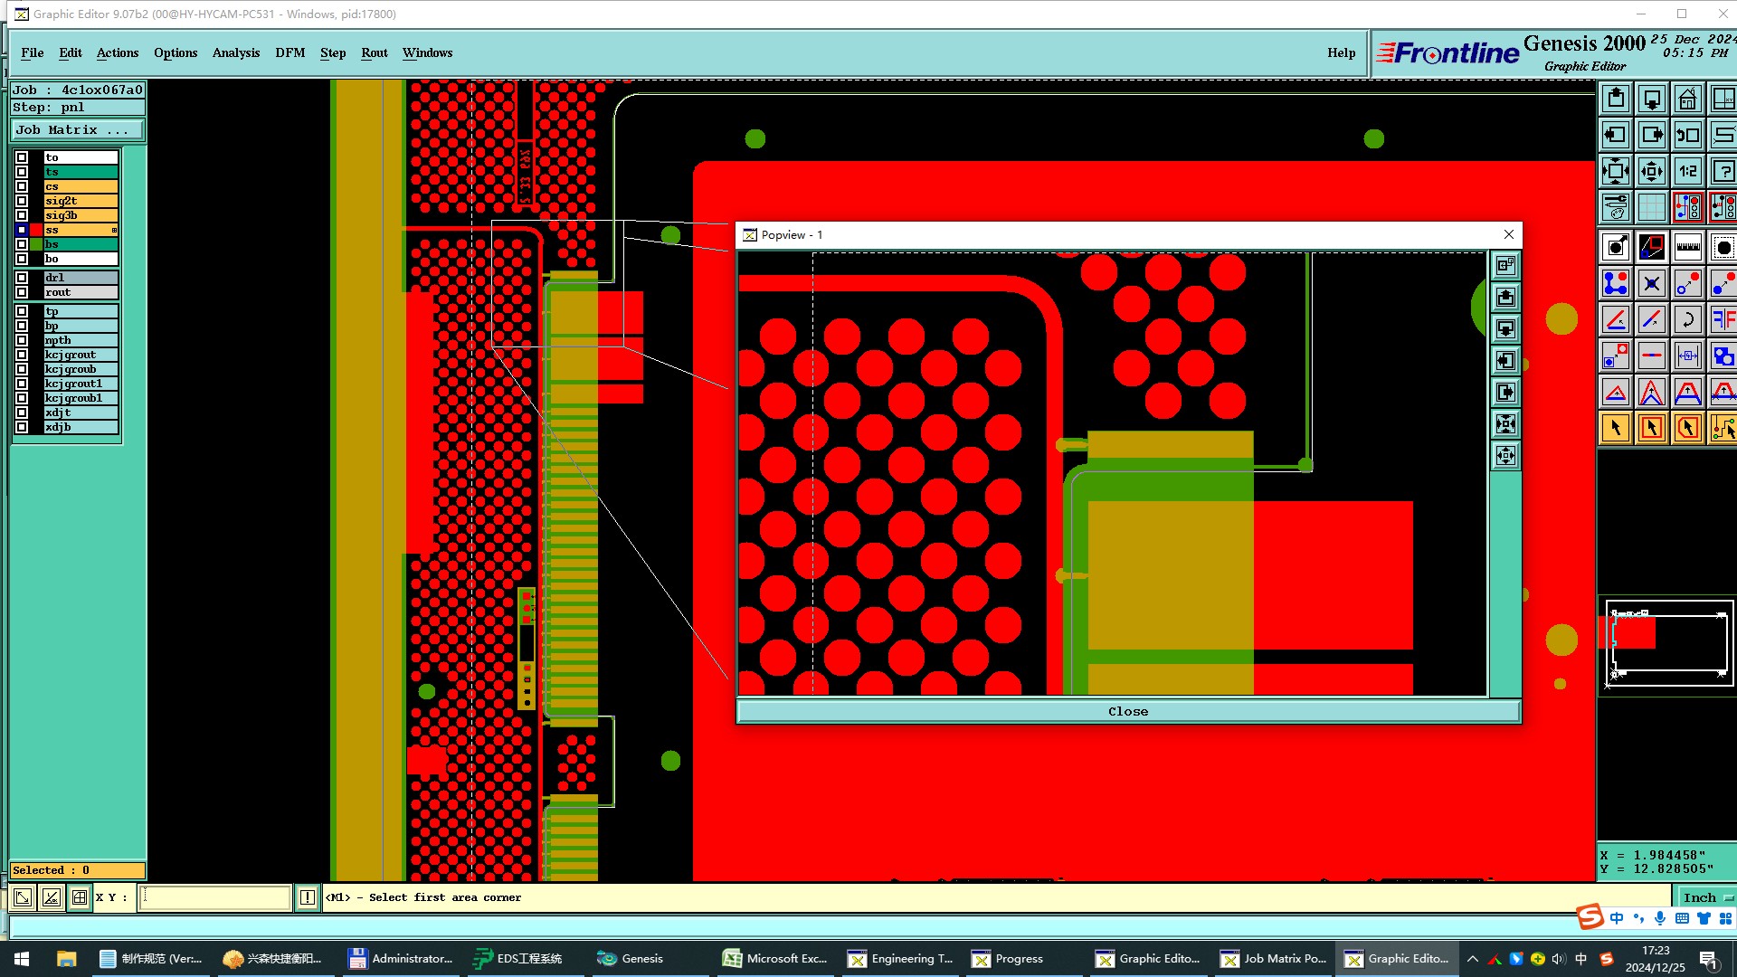This screenshot has width=1737, height=977.
Task: Click the delete intersection X icon
Action: (1652, 284)
